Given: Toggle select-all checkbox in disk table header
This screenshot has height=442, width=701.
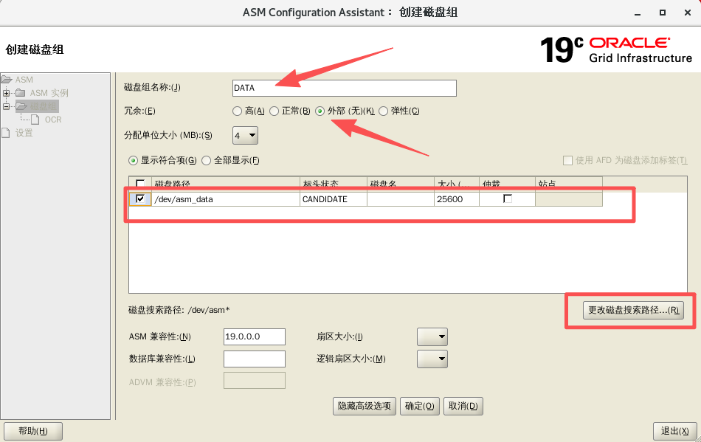Looking at the screenshot, I should tap(140, 184).
